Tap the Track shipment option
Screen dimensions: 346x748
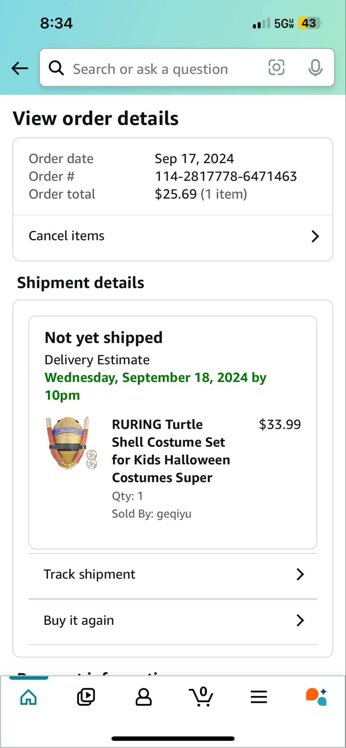click(90, 574)
